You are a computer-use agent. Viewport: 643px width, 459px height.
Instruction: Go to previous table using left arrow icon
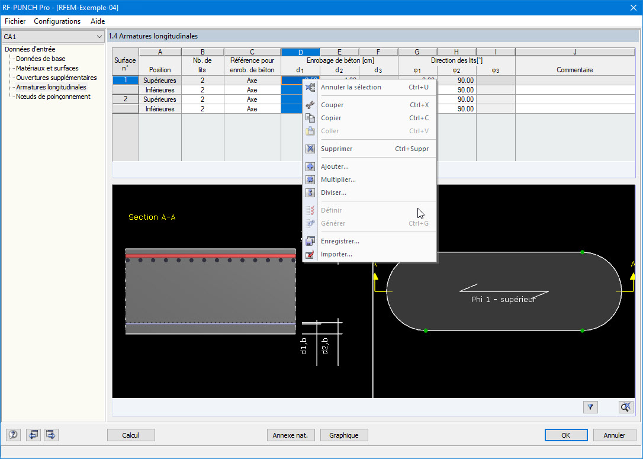[33, 435]
